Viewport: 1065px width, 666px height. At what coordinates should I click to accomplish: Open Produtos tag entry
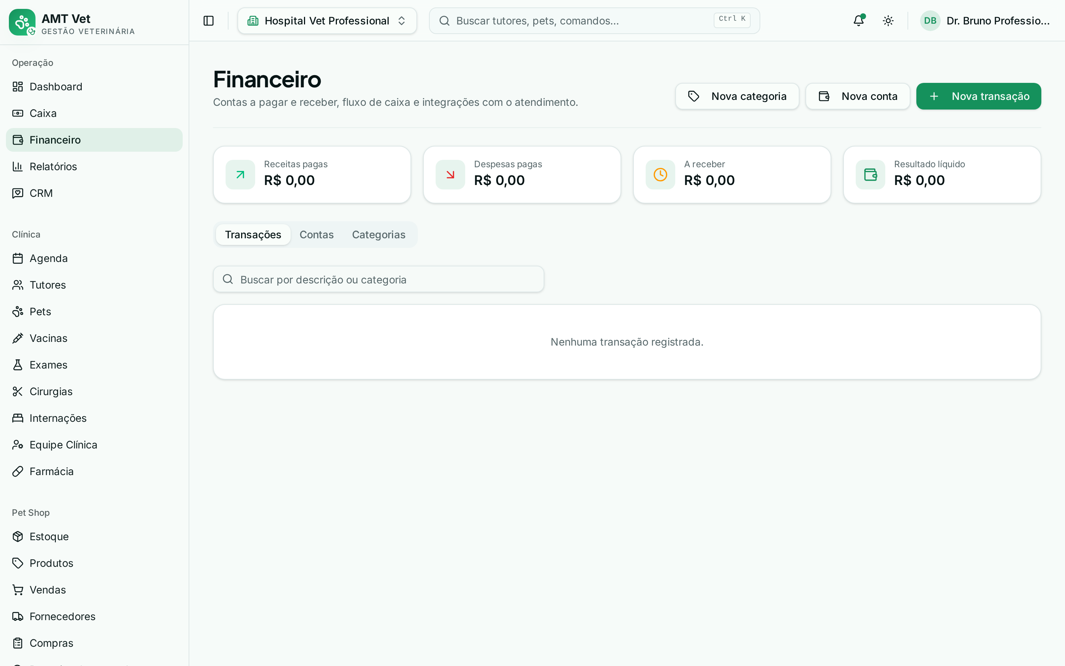[x=94, y=564]
